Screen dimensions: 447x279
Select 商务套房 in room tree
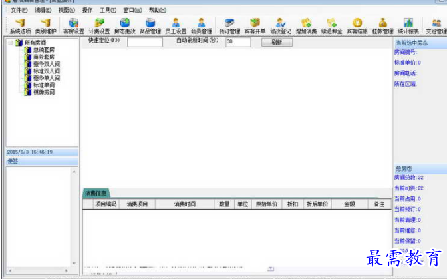click(44, 57)
